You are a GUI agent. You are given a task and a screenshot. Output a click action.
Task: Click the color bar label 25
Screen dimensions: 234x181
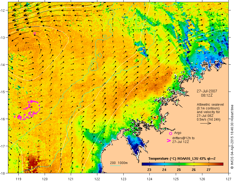[179, 170]
